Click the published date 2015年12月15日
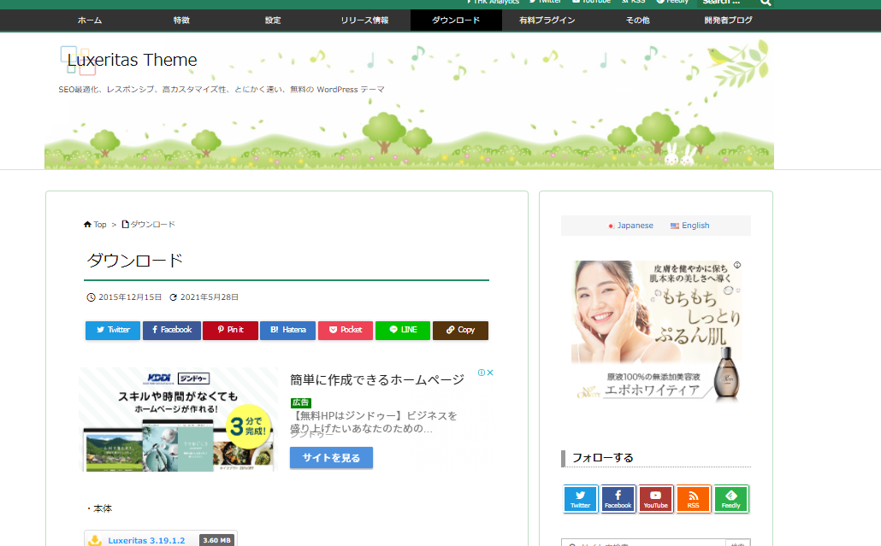This screenshot has height=546, width=881. pyautogui.click(x=130, y=297)
